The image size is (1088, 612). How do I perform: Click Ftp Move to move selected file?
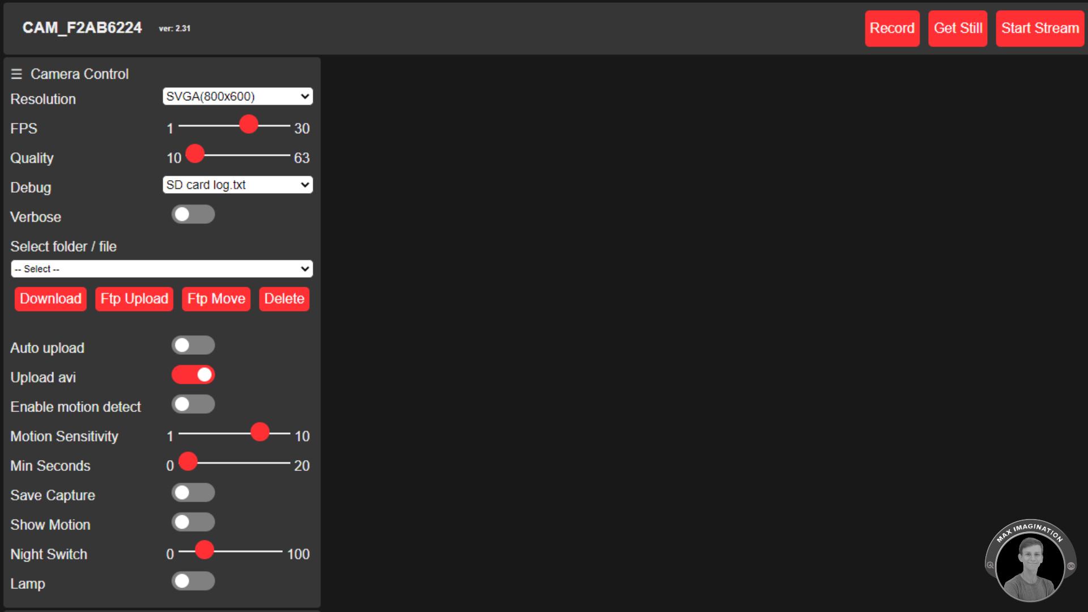[216, 298]
